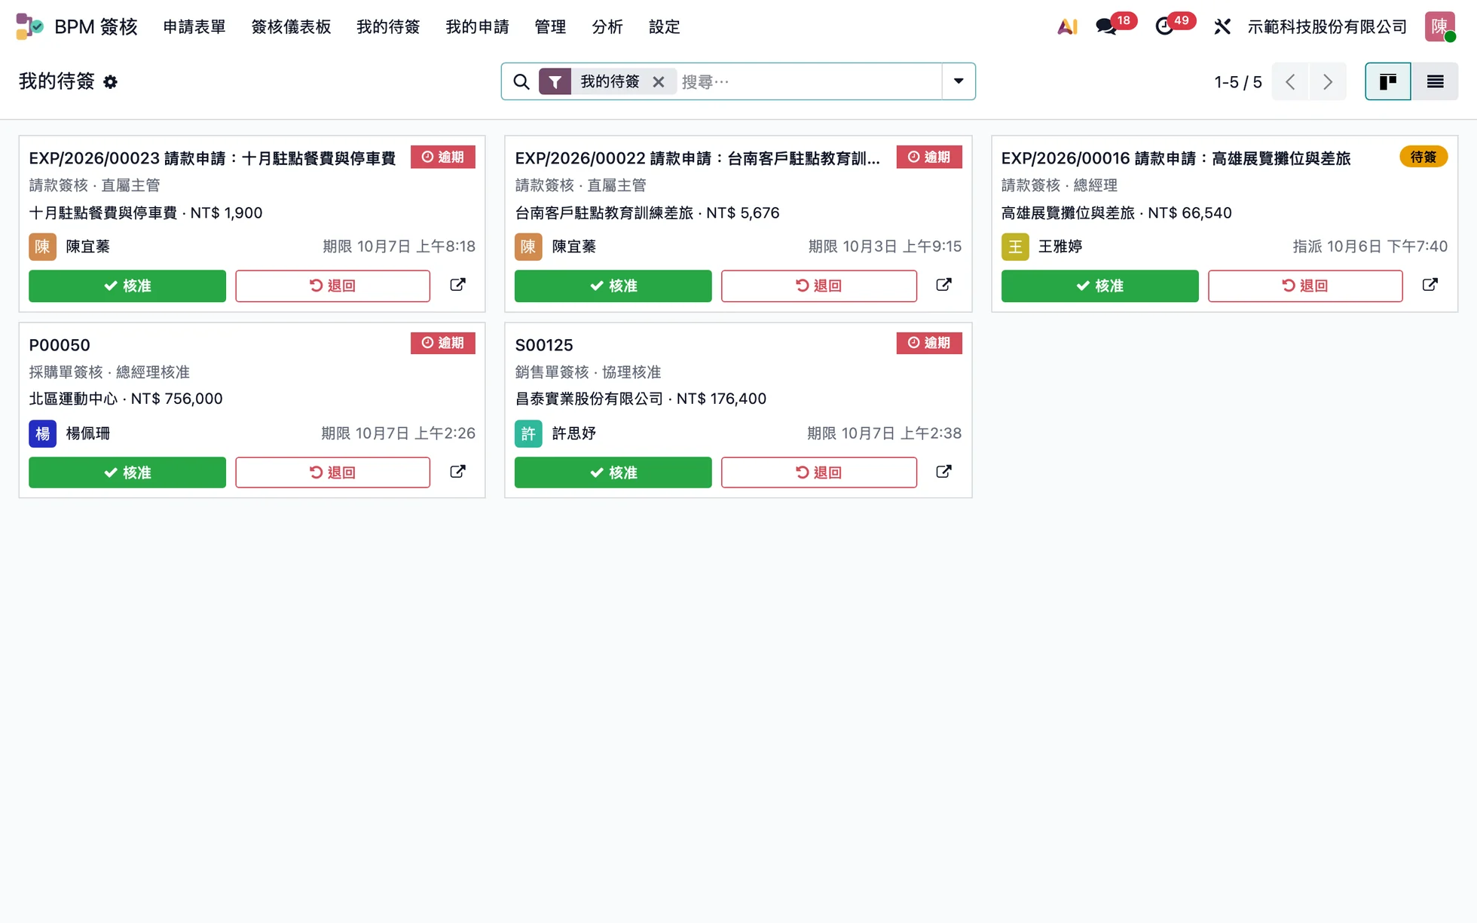1477x923 pixels.
Task: Click 待簽 badge on EXP/2026/00016 card
Action: [x=1423, y=157]
